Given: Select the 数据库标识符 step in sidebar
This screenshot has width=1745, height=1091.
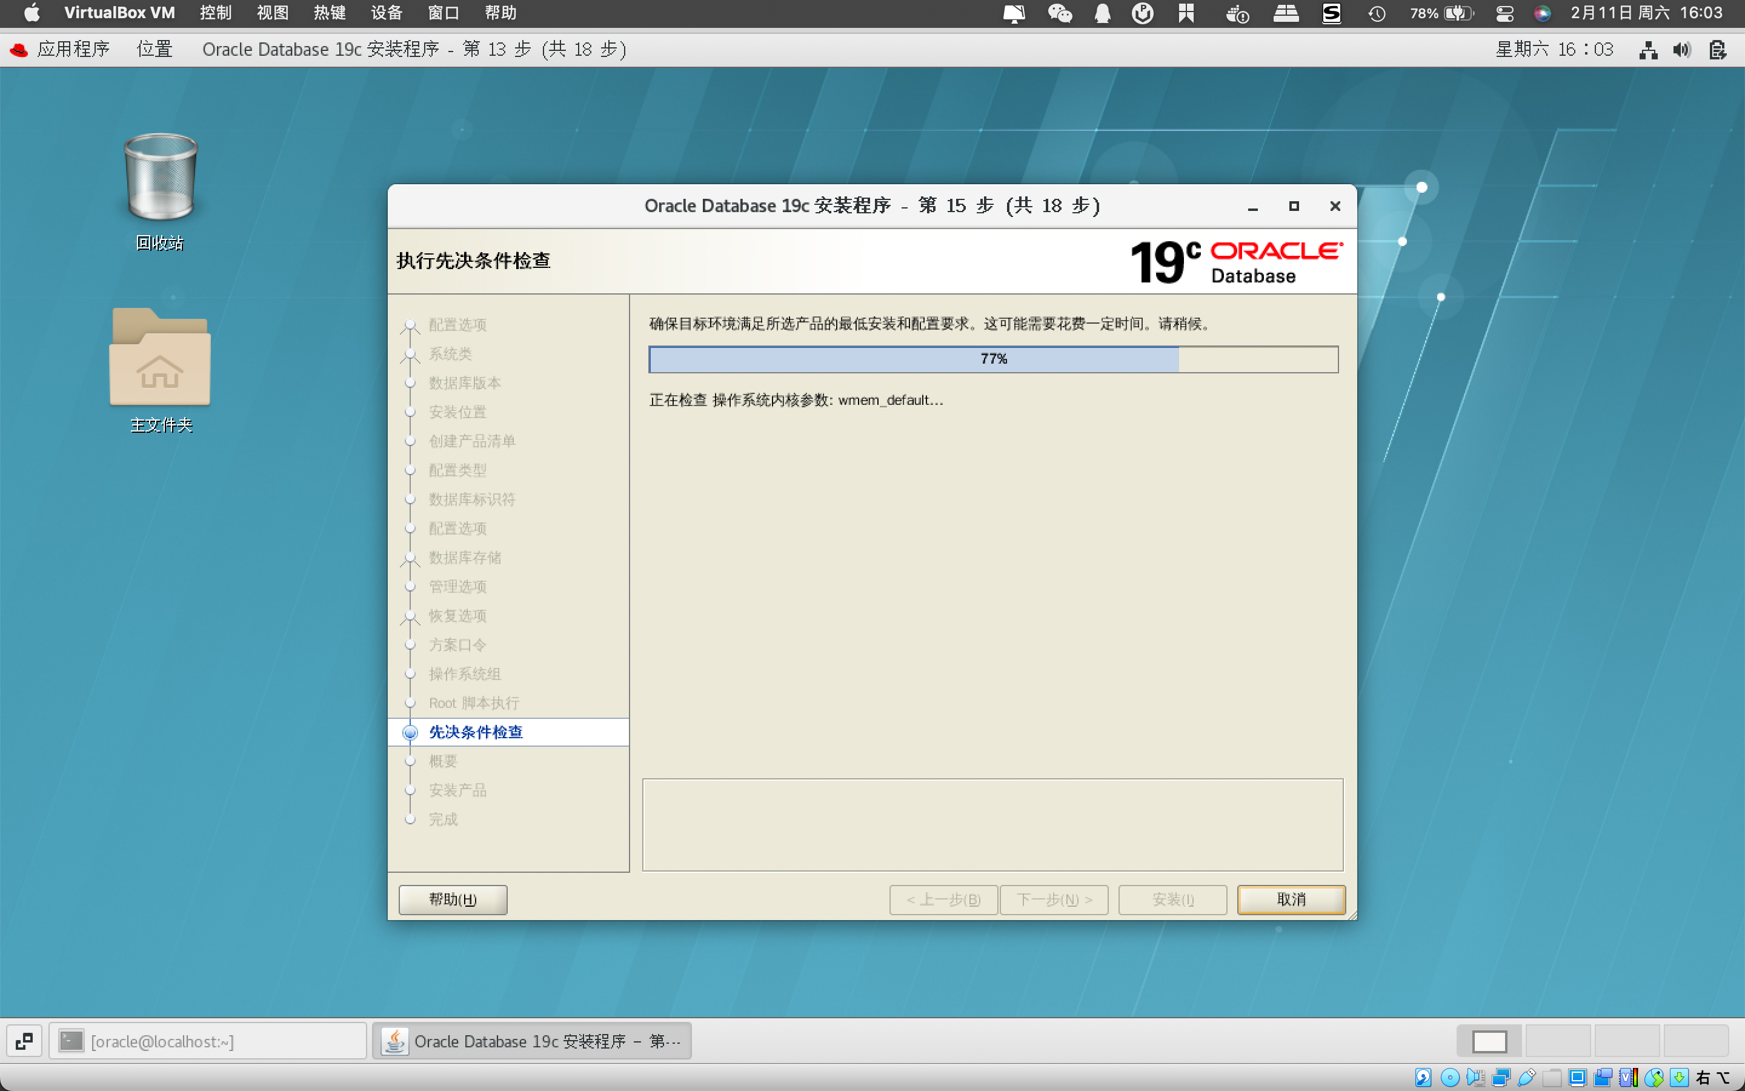Looking at the screenshot, I should (471, 499).
